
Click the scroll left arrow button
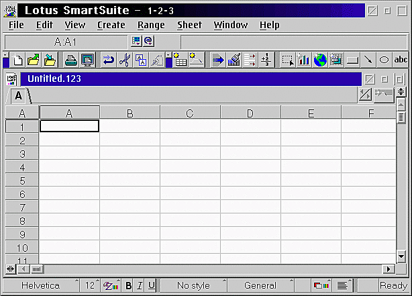pos(23,269)
